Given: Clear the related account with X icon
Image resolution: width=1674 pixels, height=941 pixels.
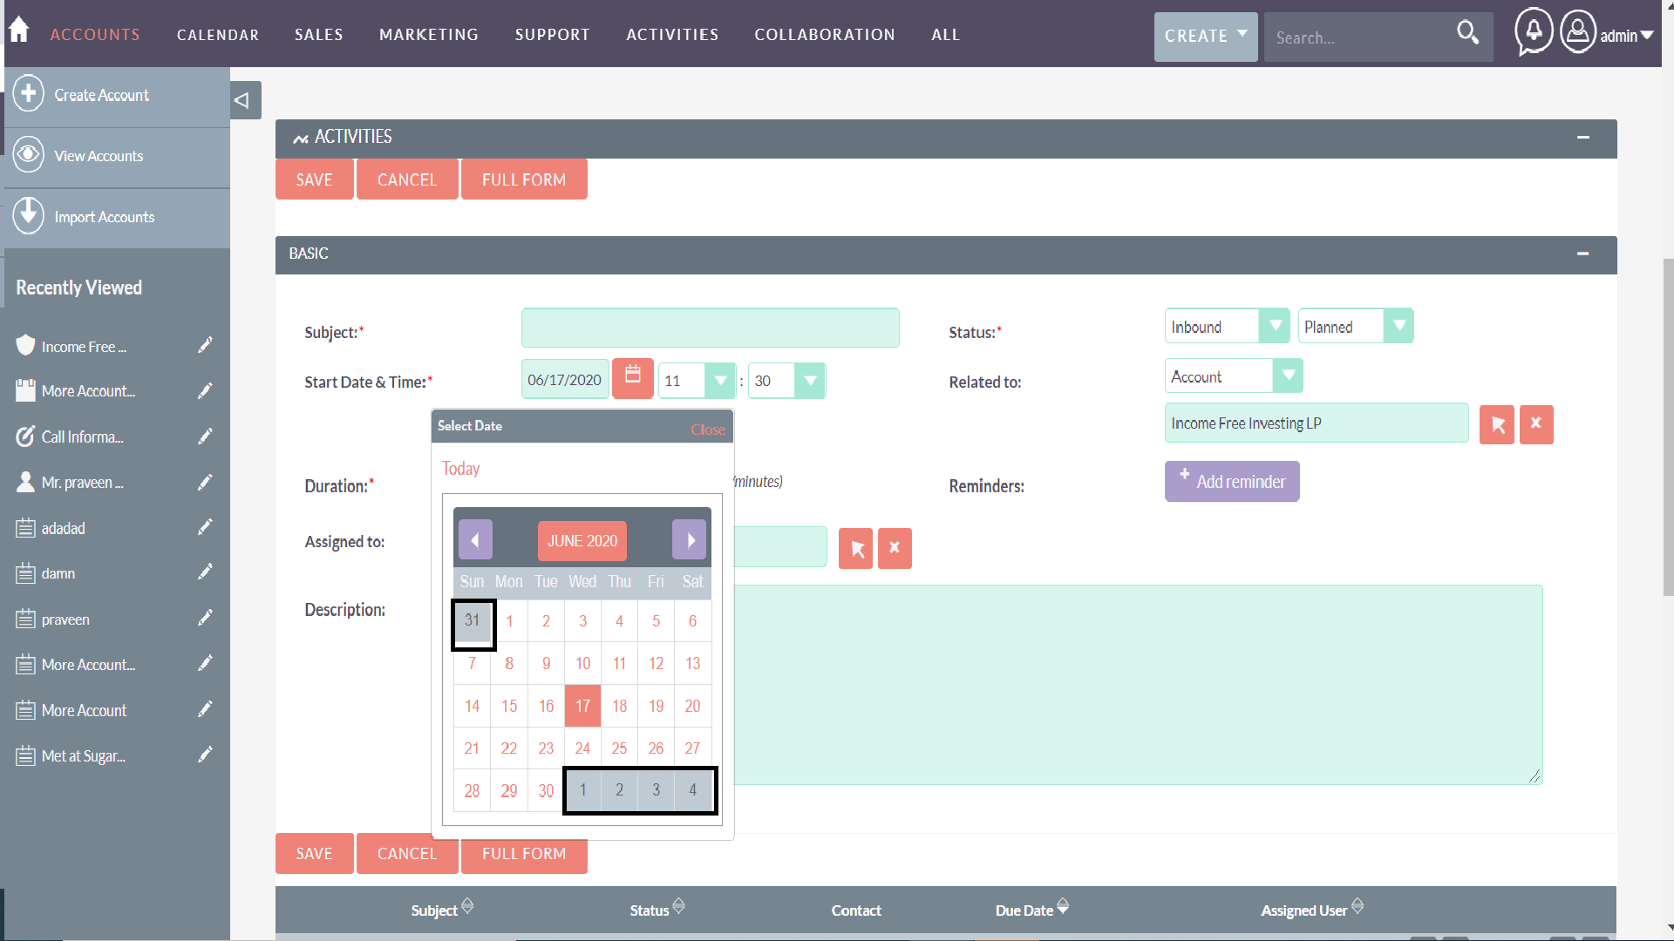Looking at the screenshot, I should click(1536, 424).
